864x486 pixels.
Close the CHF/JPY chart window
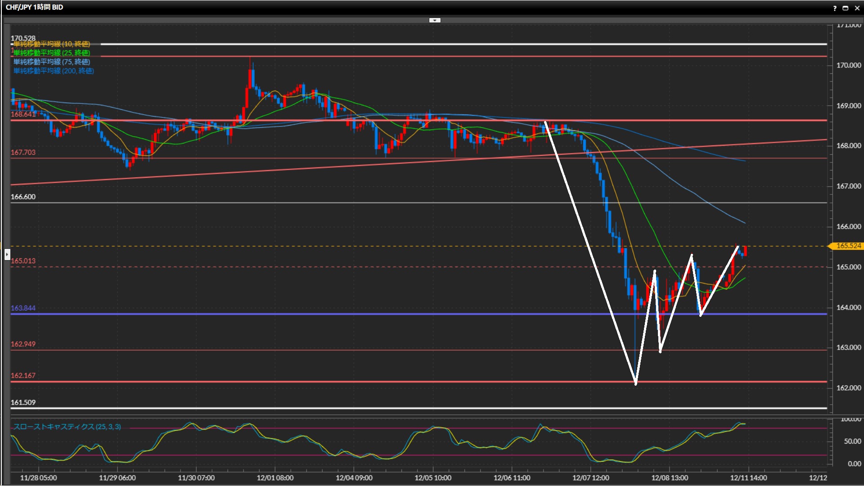point(857,8)
